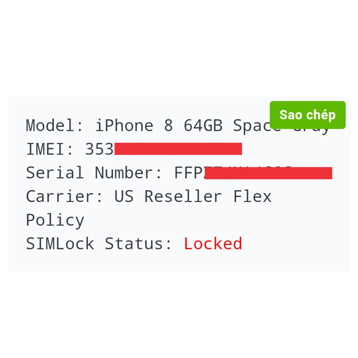Click the red bar hiding the IMEI

[178, 149]
